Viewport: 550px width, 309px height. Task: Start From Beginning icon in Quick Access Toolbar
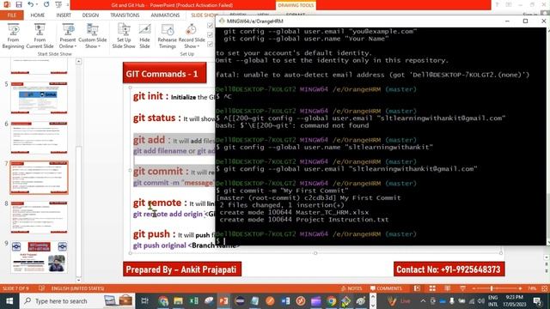point(58,4)
